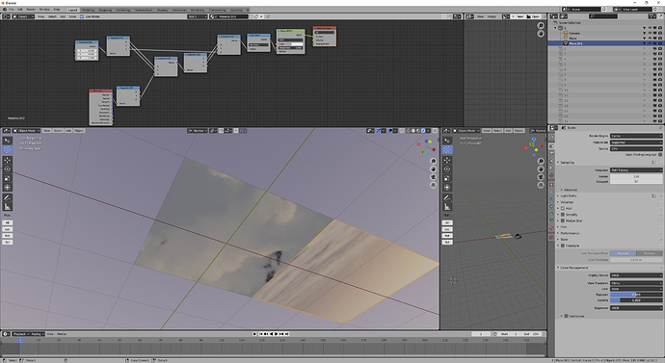Open the View Transform dropdown

click(x=636, y=283)
